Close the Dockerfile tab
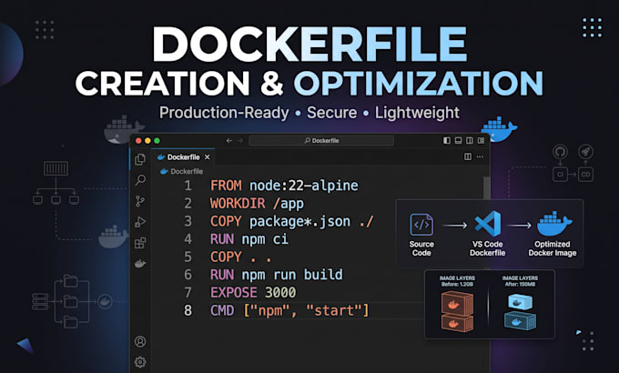 tap(208, 157)
